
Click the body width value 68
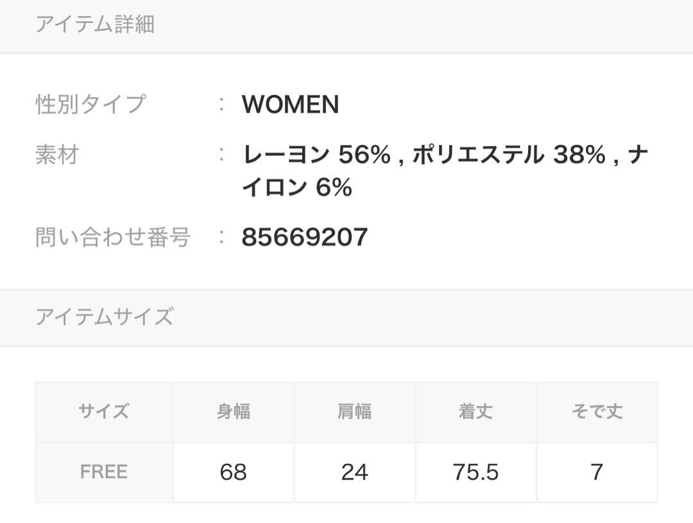point(234,472)
